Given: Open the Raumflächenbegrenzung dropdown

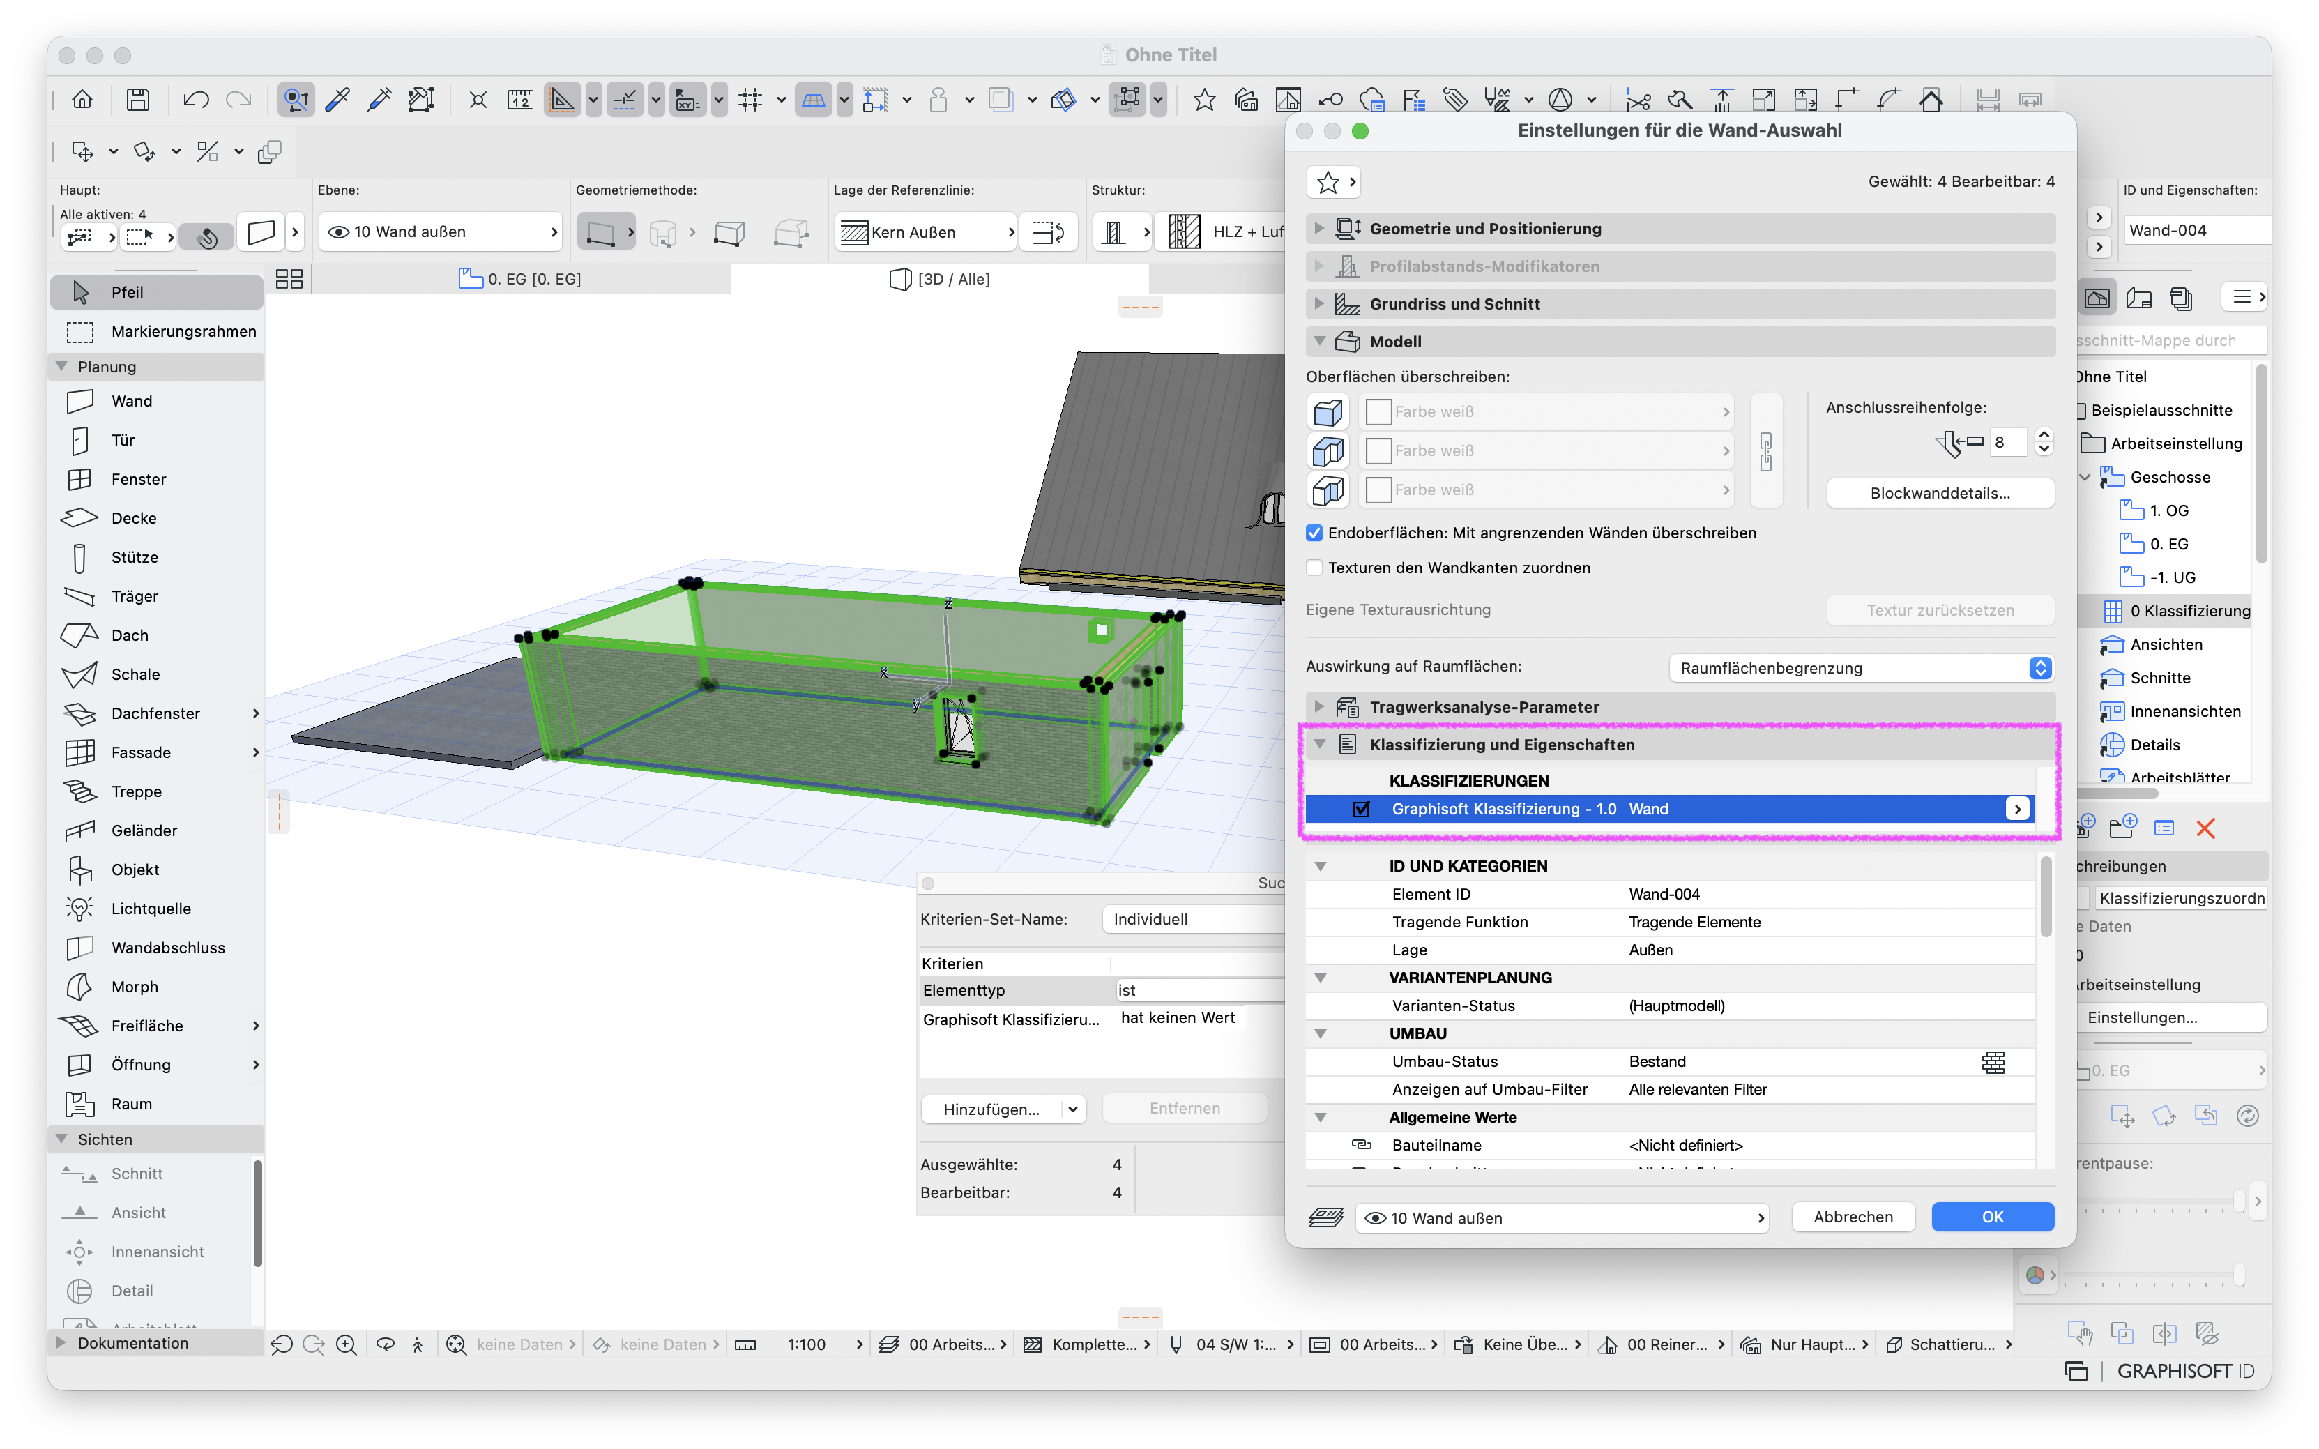Looking at the screenshot, I should [1861, 668].
